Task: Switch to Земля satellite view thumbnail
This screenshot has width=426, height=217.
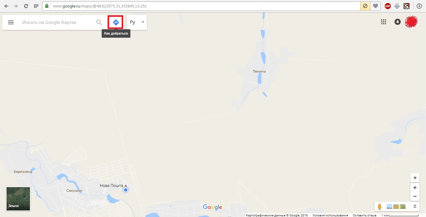Action: (18, 199)
